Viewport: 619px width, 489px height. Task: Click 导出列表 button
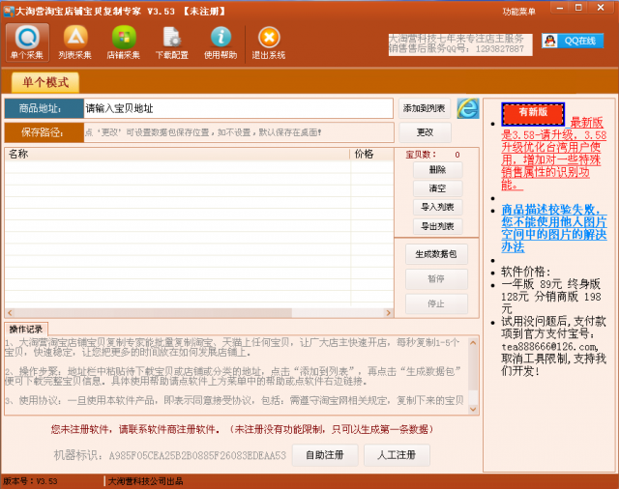pos(437,226)
